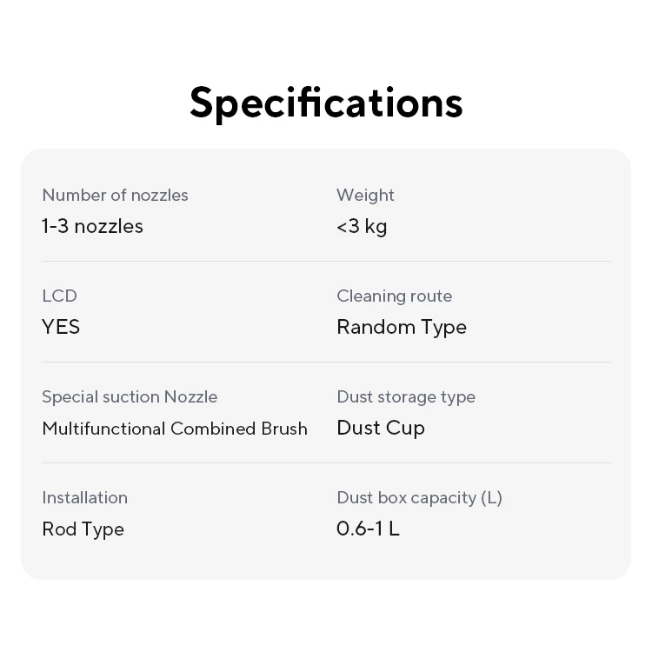
Task: Click the 0.6-1 L capacity value
Action: [x=368, y=529]
